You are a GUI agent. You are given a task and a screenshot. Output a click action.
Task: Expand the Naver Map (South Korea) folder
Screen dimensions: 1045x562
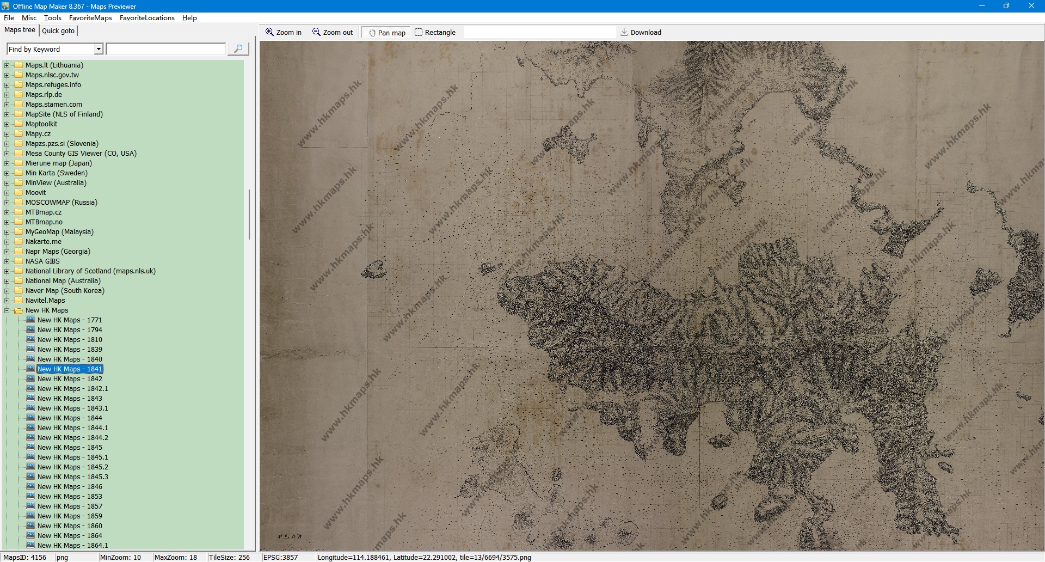coord(7,291)
